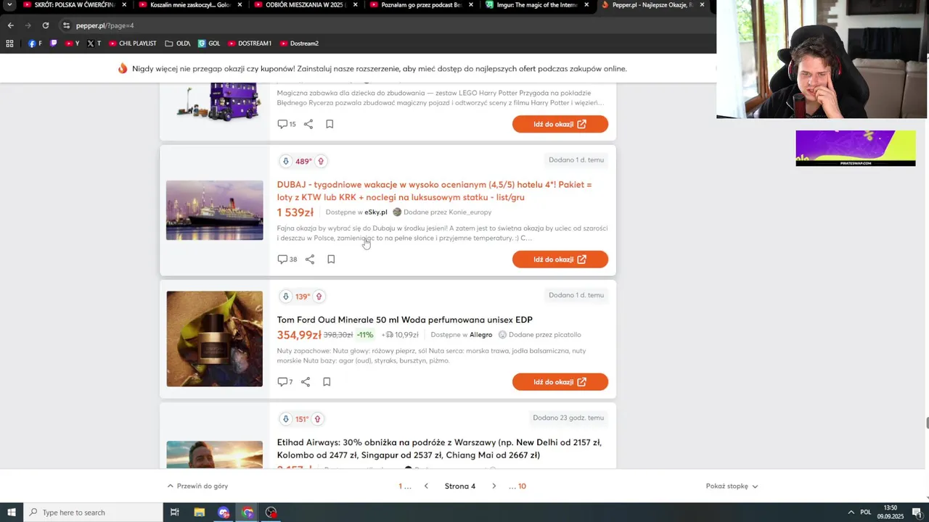Open the Tom Ford perfume thumbnail
Image resolution: width=929 pixels, height=522 pixels.
[x=215, y=339]
